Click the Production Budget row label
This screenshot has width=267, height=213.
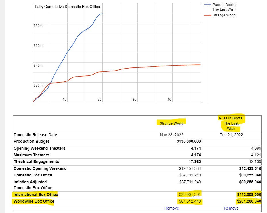tap(31, 141)
